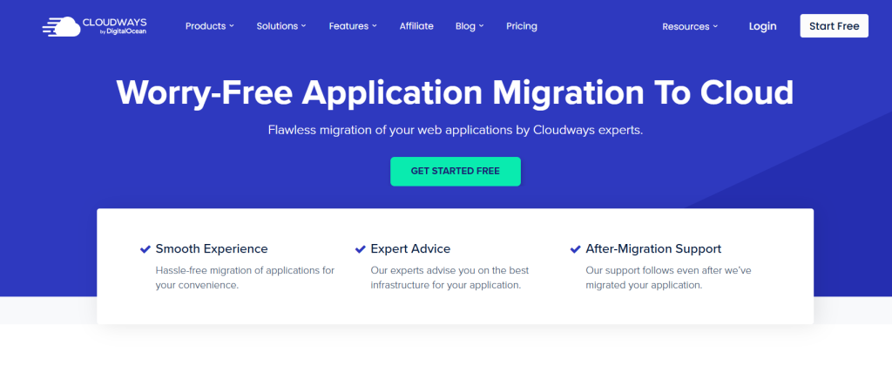Click the Start Free button

point(834,26)
